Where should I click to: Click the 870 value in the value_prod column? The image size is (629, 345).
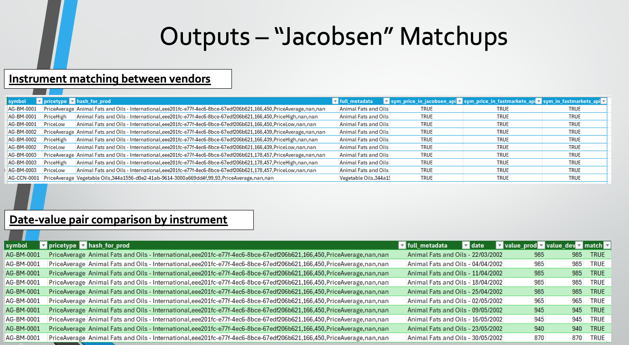tap(539, 338)
